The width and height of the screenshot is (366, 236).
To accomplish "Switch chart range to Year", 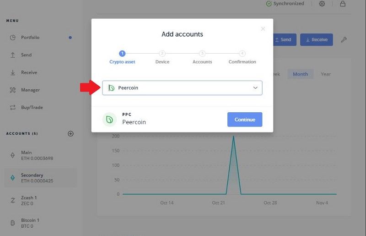I will (326, 74).
